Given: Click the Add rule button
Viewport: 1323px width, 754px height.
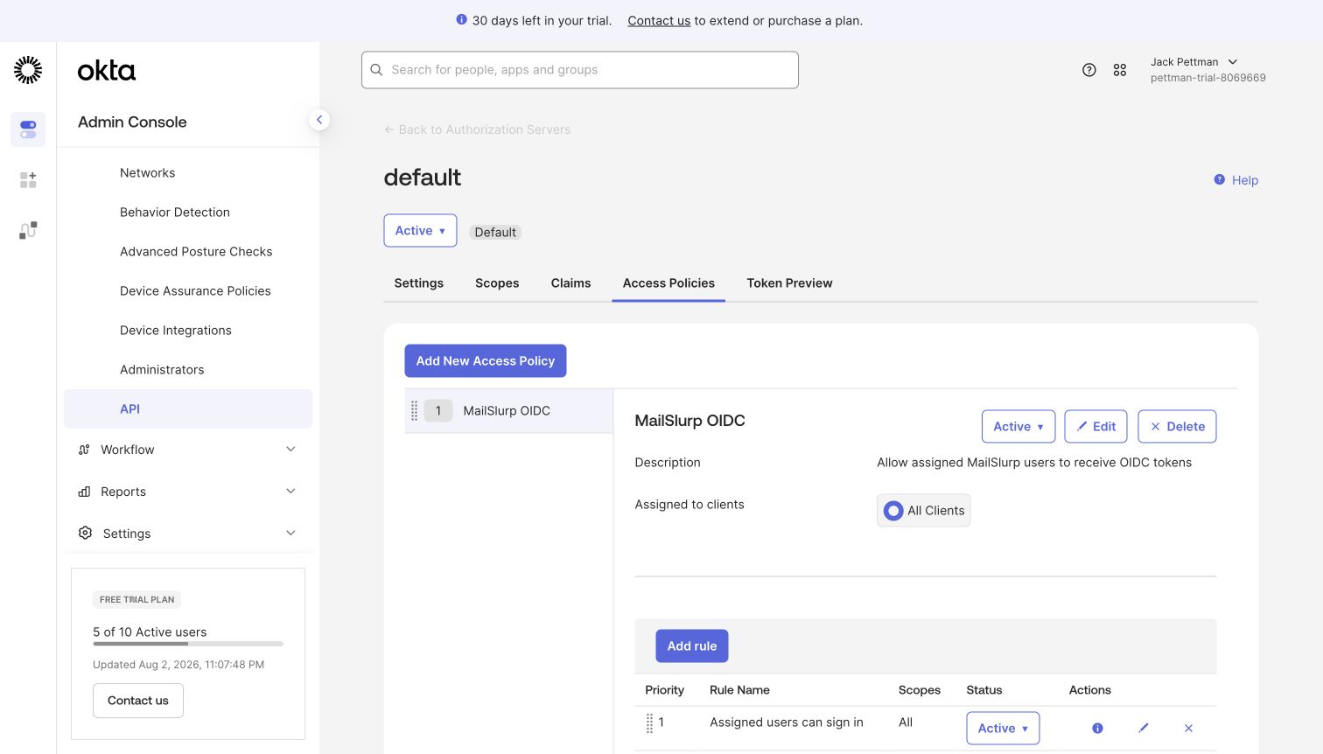Looking at the screenshot, I should click(x=692, y=646).
